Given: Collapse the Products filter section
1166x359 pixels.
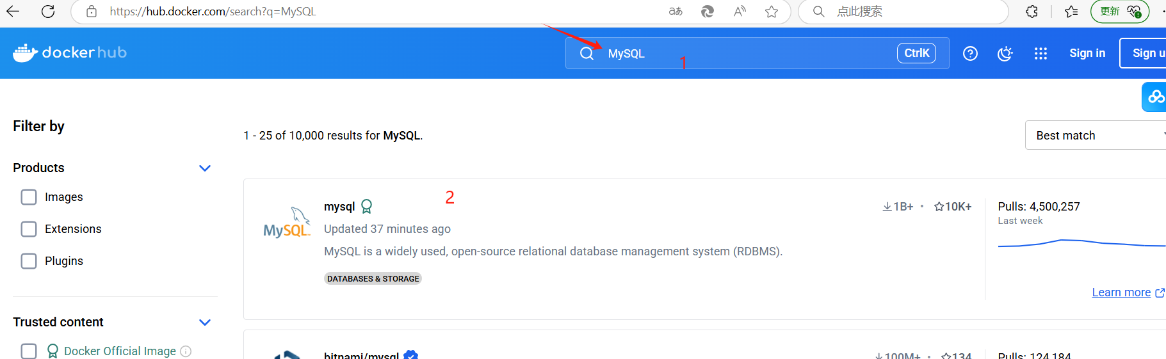Looking at the screenshot, I should [x=205, y=168].
